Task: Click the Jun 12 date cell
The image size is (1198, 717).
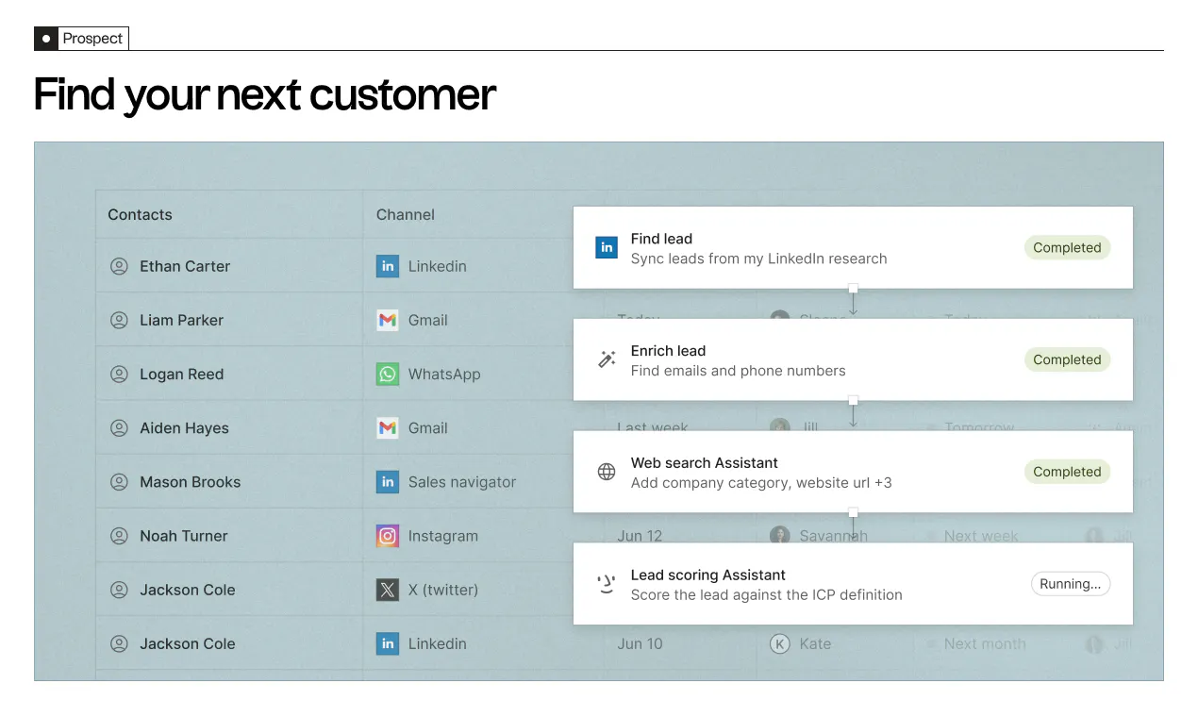Action: (x=641, y=536)
